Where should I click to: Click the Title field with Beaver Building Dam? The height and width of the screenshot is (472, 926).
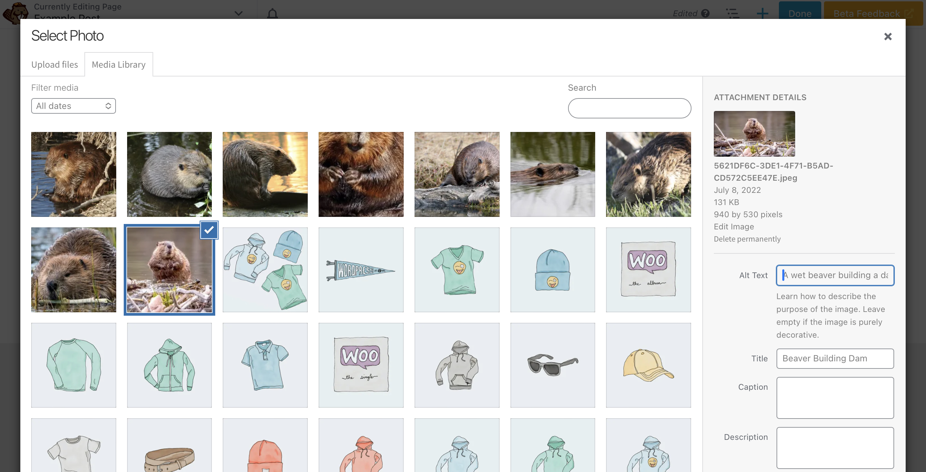(x=835, y=358)
